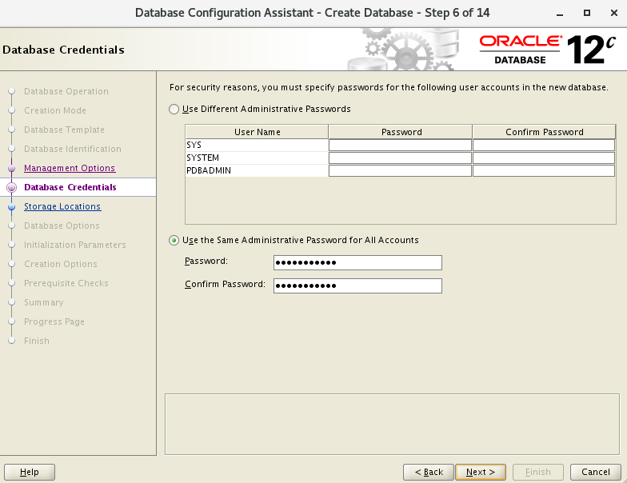Click Creation Mode step label

click(x=55, y=110)
